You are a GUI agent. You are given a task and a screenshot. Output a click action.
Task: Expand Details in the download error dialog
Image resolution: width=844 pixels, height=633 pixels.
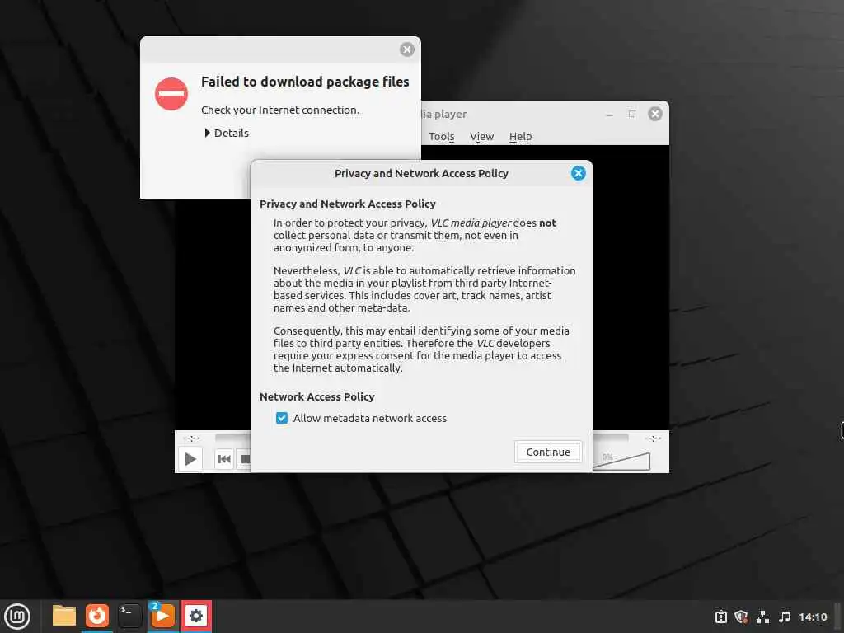(226, 133)
